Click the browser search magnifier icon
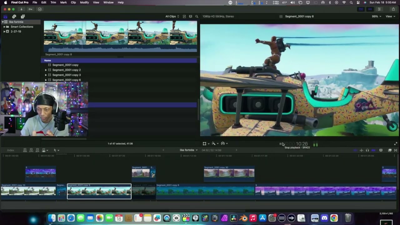The image size is (400, 225). tap(197, 16)
